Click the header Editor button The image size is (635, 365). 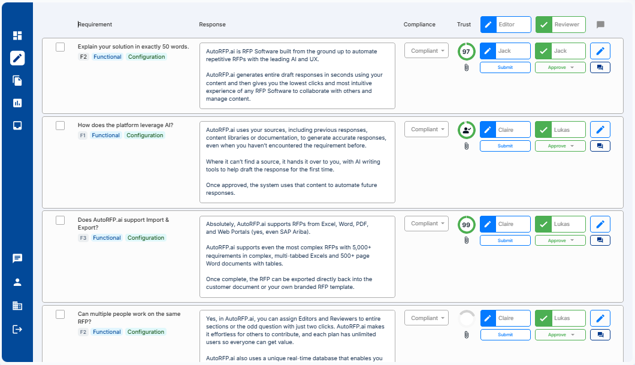(506, 25)
